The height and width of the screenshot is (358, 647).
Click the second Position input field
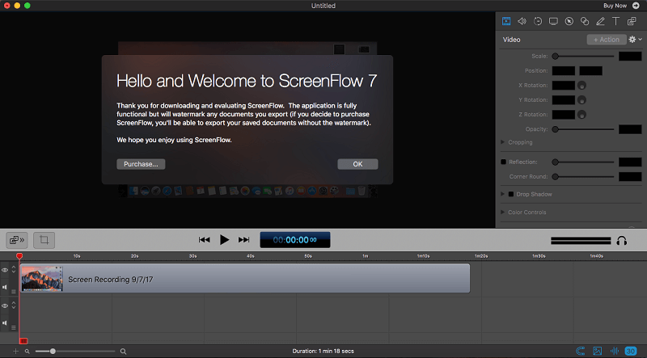pos(590,70)
